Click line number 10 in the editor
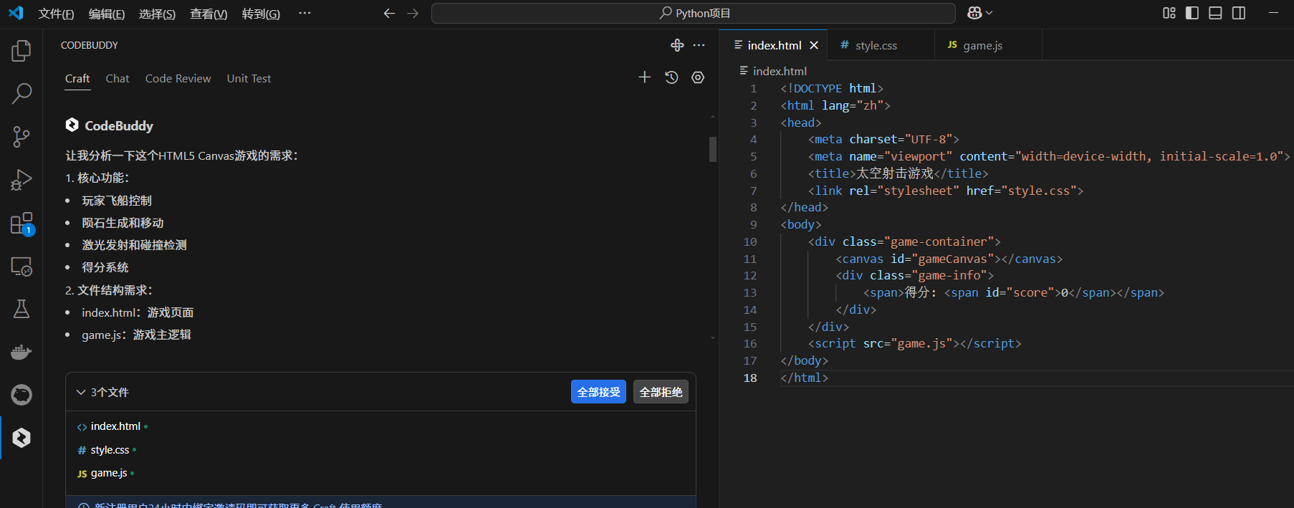This screenshot has width=1294, height=508. [750, 241]
